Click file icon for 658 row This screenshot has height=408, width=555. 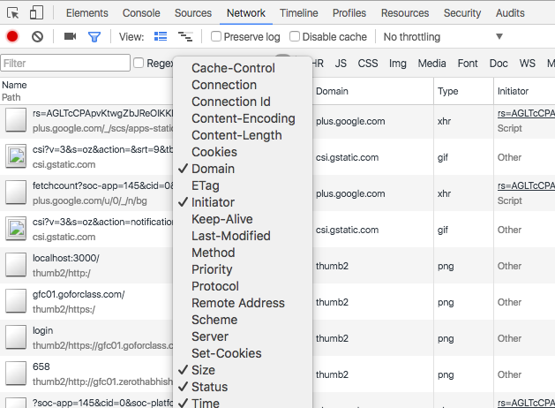pyautogui.click(x=16, y=374)
